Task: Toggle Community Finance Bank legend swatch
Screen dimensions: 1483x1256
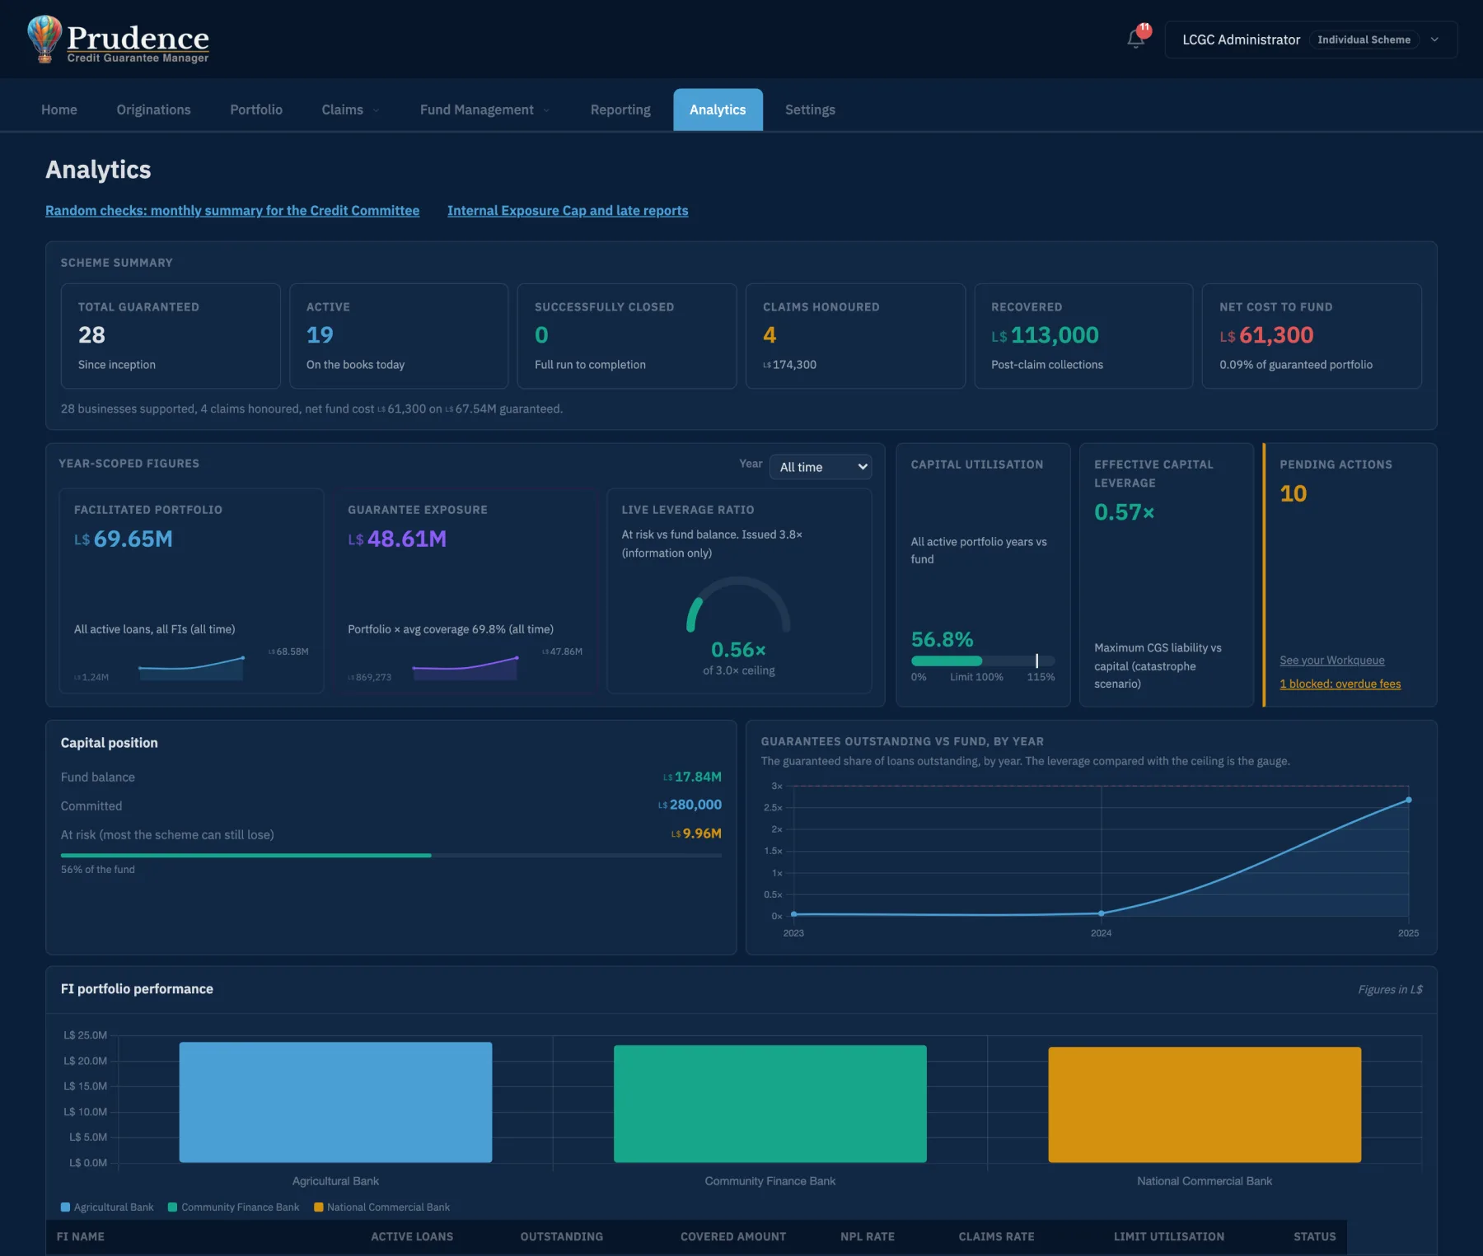Action: tap(172, 1207)
